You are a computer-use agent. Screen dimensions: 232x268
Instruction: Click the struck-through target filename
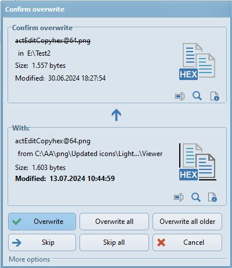pyautogui.click(x=53, y=41)
